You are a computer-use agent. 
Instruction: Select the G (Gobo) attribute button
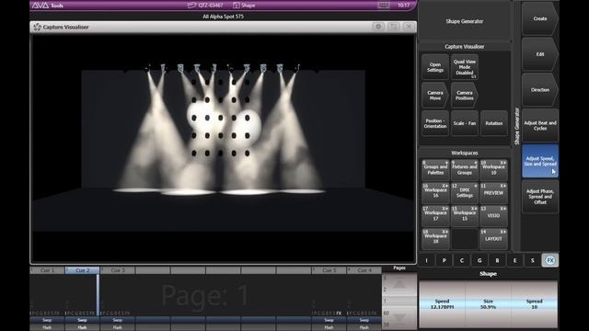click(479, 260)
